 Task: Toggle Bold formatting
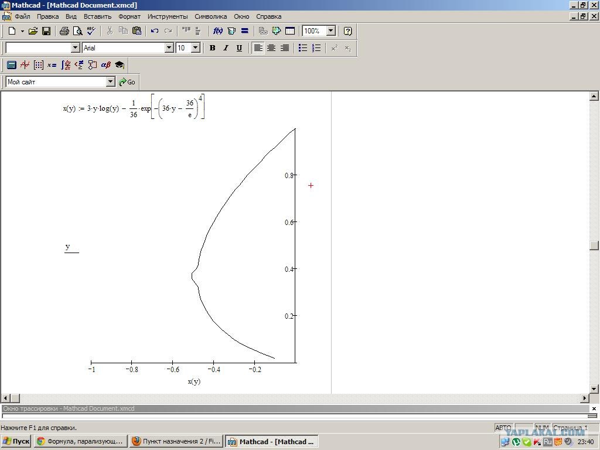[212, 48]
